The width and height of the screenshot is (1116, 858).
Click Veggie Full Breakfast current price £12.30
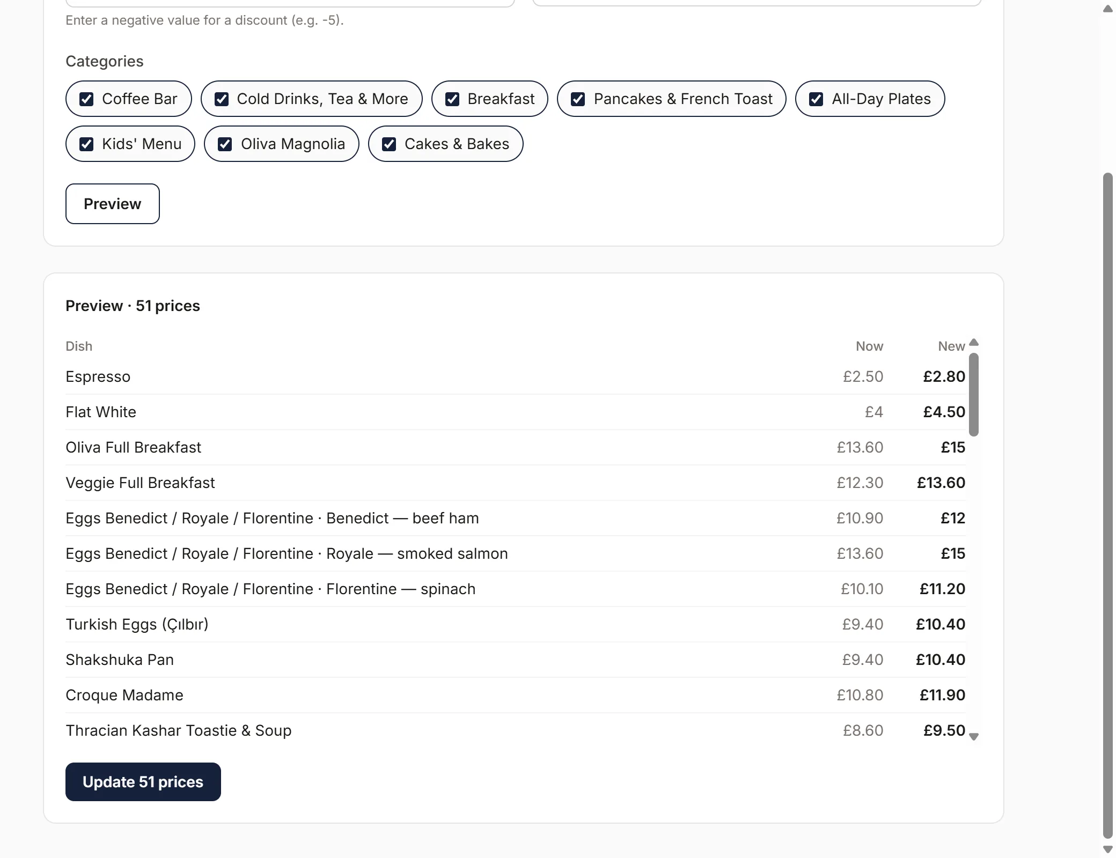click(x=860, y=483)
